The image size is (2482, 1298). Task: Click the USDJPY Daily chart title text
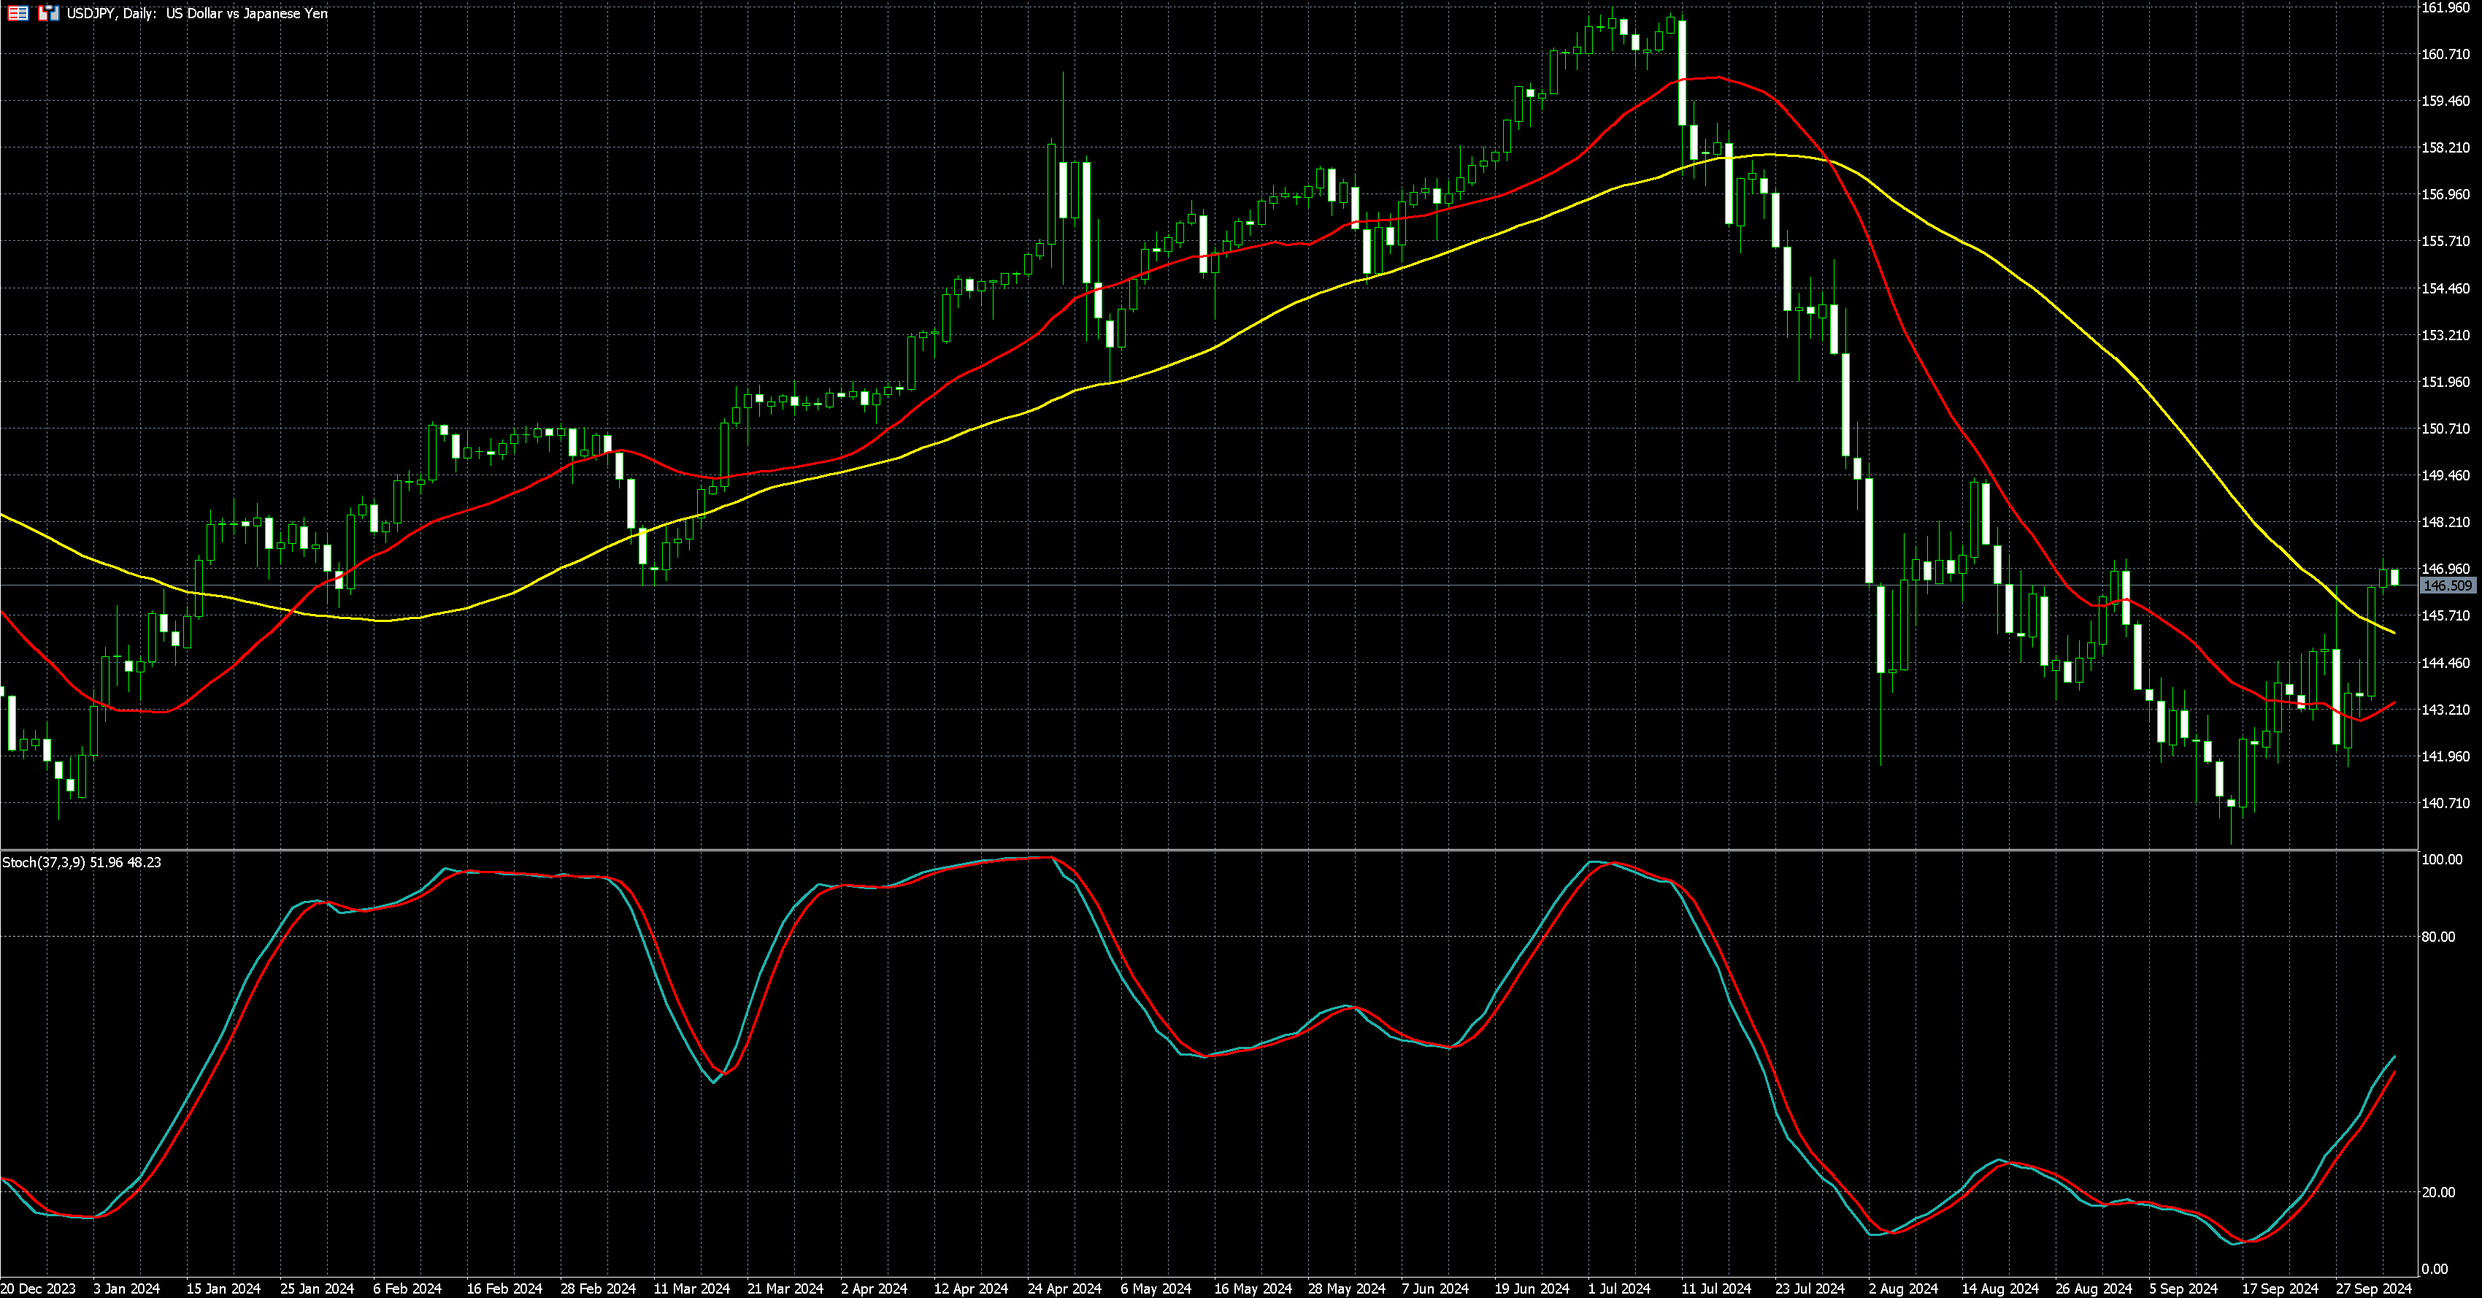point(196,13)
